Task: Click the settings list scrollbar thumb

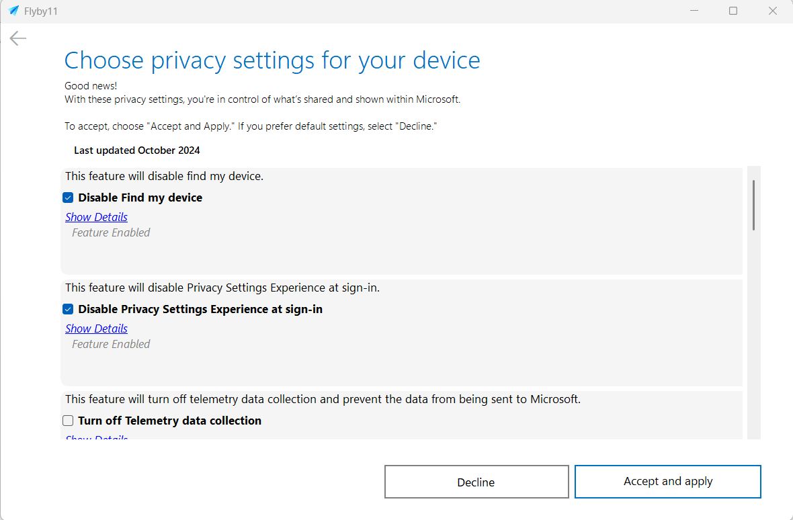Action: pyautogui.click(x=753, y=205)
